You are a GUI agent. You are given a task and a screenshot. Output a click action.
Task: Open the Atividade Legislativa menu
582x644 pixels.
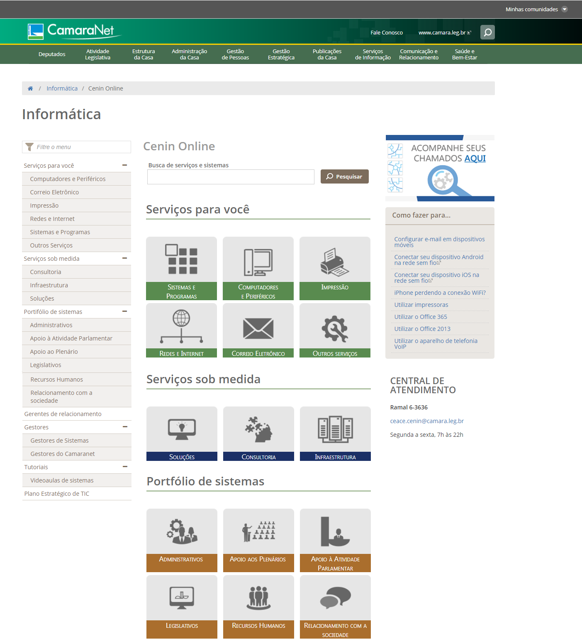click(x=97, y=54)
